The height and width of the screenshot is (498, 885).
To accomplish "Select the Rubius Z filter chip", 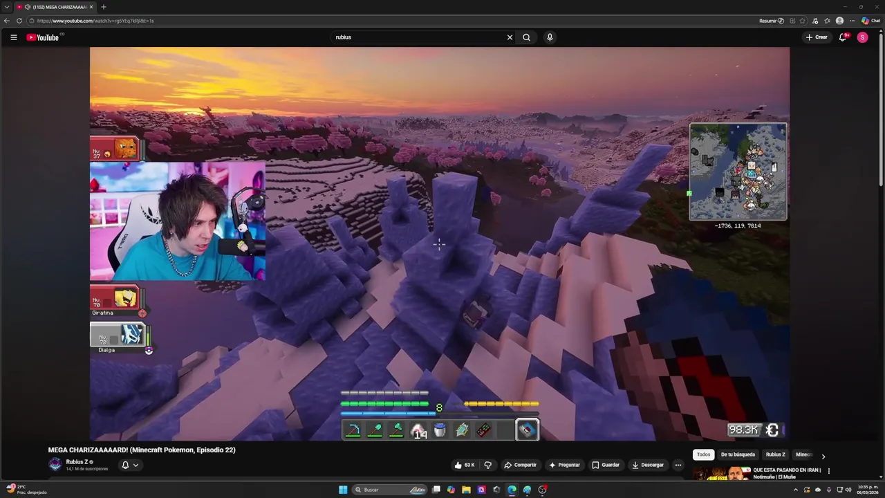I will [775, 454].
